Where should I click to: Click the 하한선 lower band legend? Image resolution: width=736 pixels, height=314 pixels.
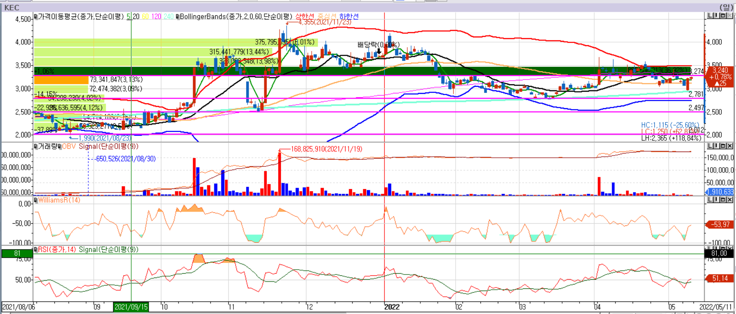coord(349,17)
